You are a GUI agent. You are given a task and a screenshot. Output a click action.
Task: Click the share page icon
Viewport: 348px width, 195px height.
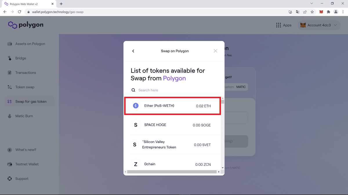pyautogui.click(x=305, y=12)
